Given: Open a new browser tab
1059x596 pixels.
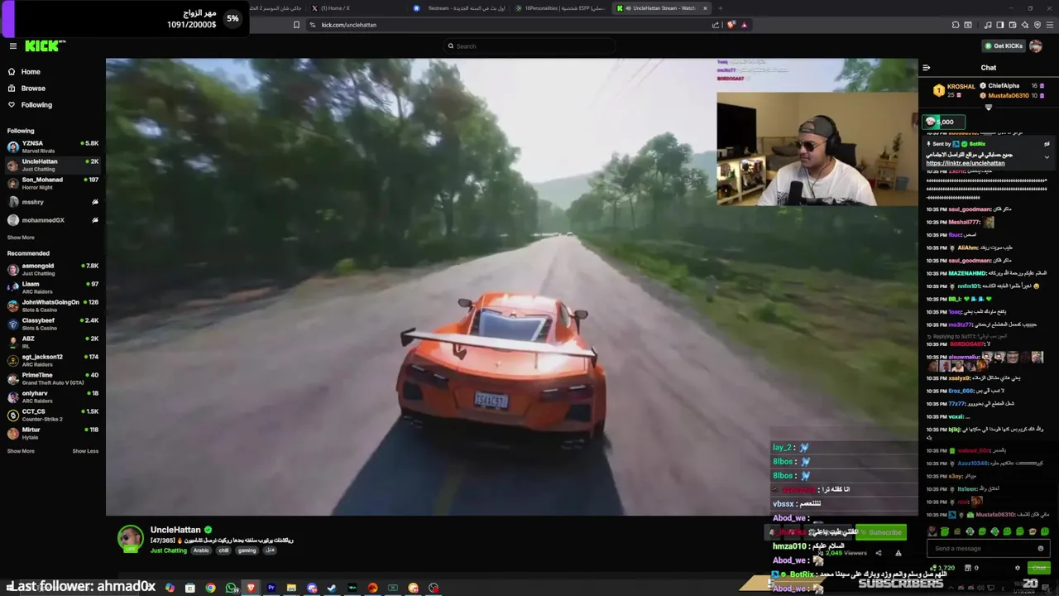Looking at the screenshot, I should [720, 8].
